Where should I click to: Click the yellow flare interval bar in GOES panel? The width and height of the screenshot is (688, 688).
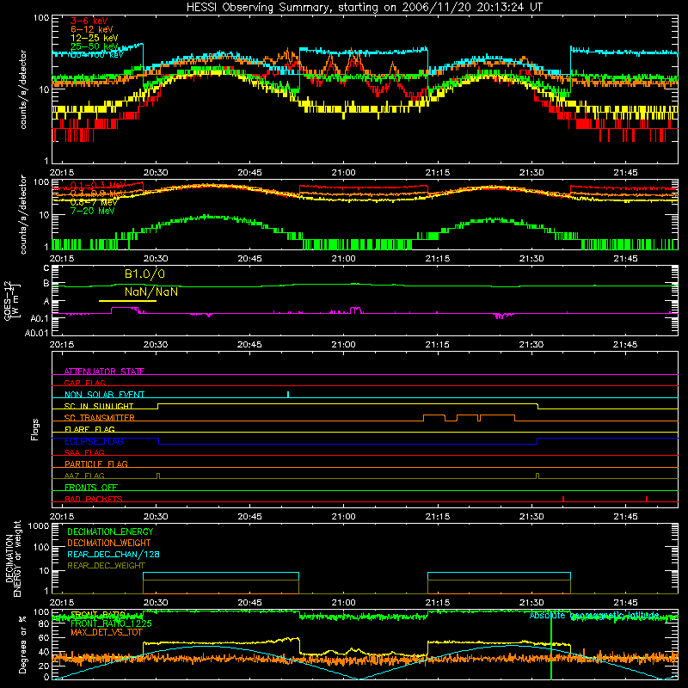(127, 301)
